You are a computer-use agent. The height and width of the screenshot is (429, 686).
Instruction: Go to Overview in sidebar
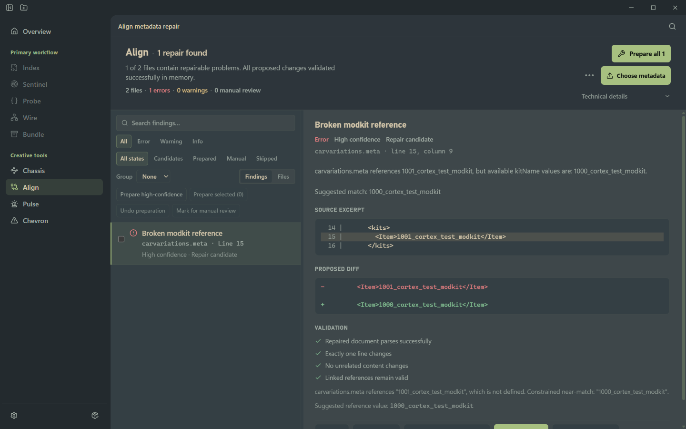coord(54,31)
